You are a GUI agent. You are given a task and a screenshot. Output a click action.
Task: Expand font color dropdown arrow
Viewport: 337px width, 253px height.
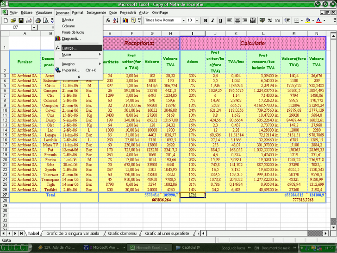325,20
